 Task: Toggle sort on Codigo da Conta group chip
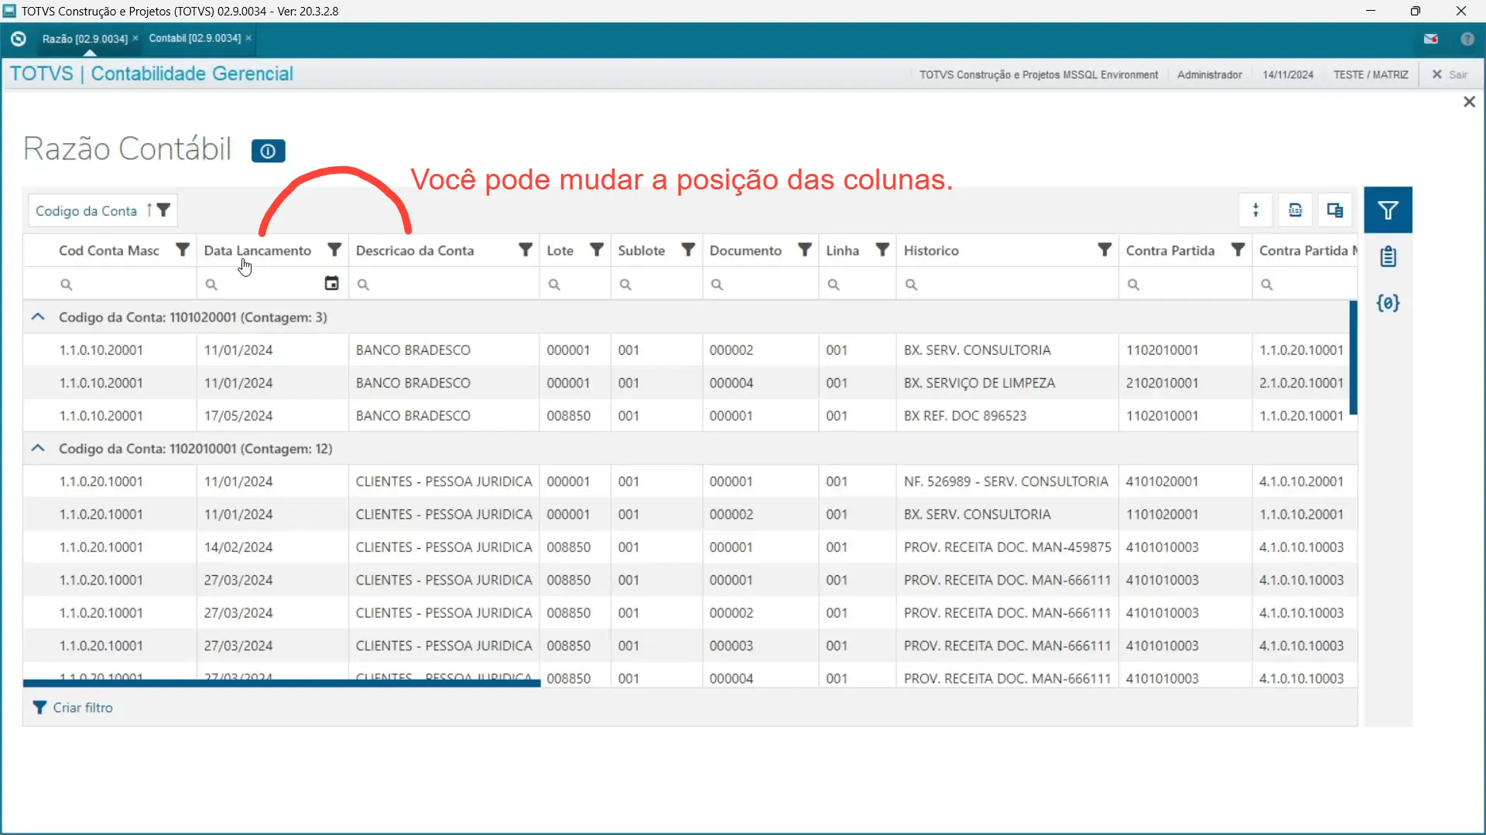coord(149,210)
